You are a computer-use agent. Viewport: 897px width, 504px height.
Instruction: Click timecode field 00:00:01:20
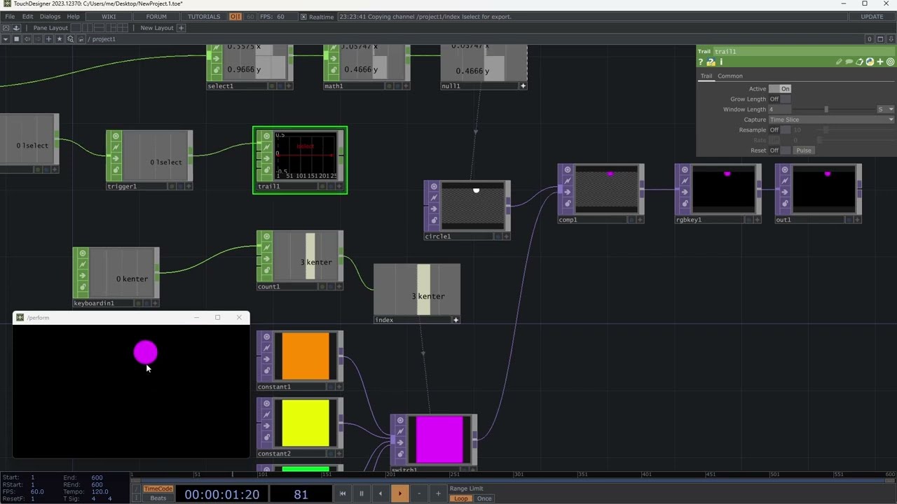coord(221,494)
